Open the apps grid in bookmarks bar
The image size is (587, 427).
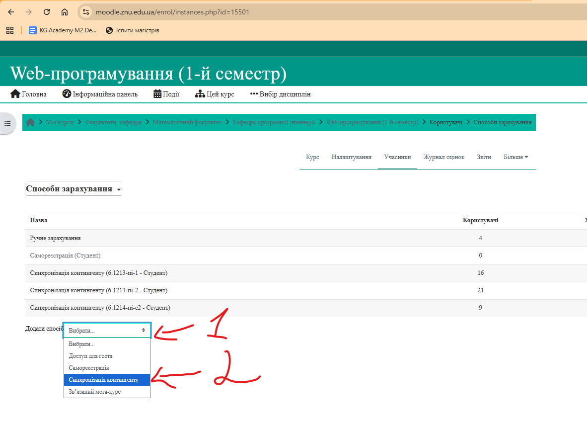click(10, 30)
